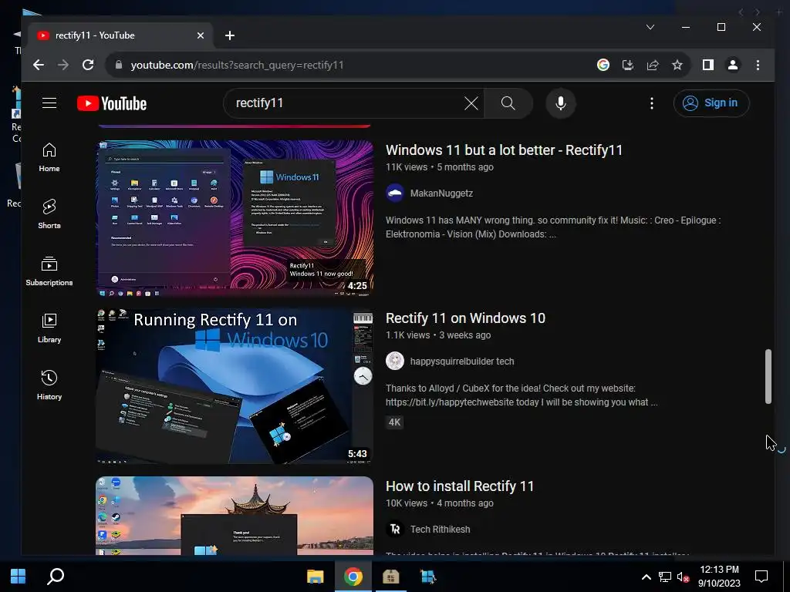Image resolution: width=790 pixels, height=592 pixels.
Task: Click the page vertical scrollbar thumb
Action: [768, 376]
